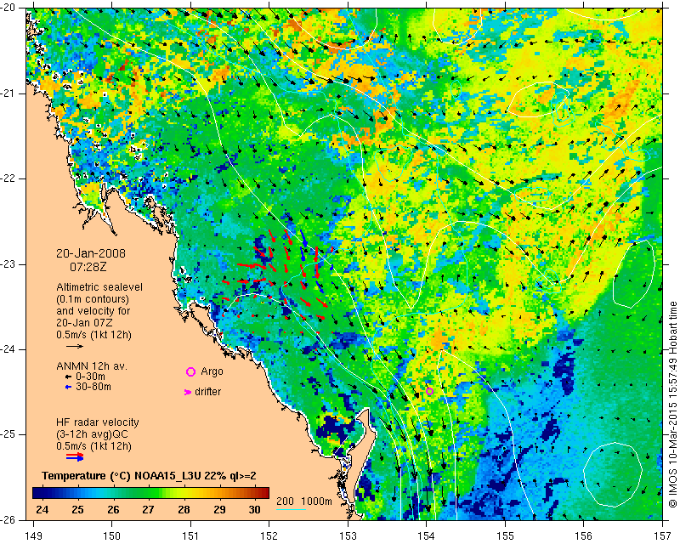Click the '20-Jan 07Z' legend text
Screen dimensions: 680x544
tap(85, 323)
